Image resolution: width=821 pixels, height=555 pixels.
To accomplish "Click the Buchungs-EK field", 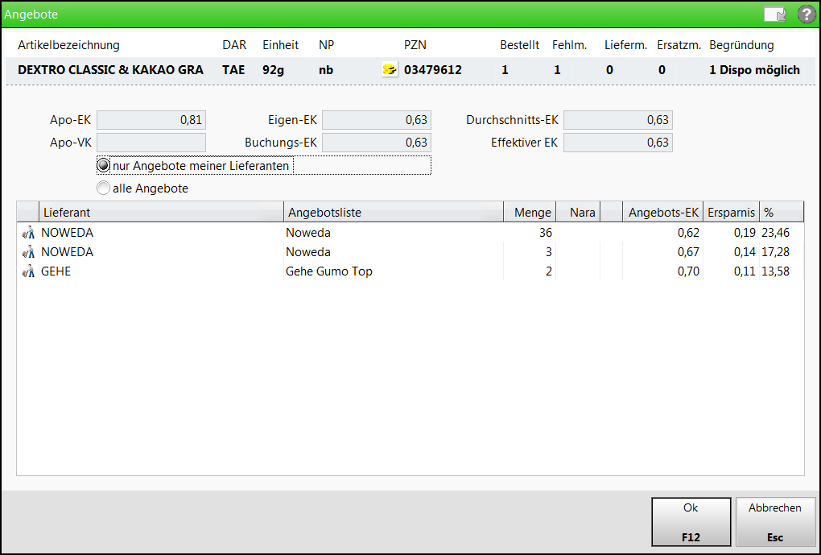I will [x=377, y=143].
